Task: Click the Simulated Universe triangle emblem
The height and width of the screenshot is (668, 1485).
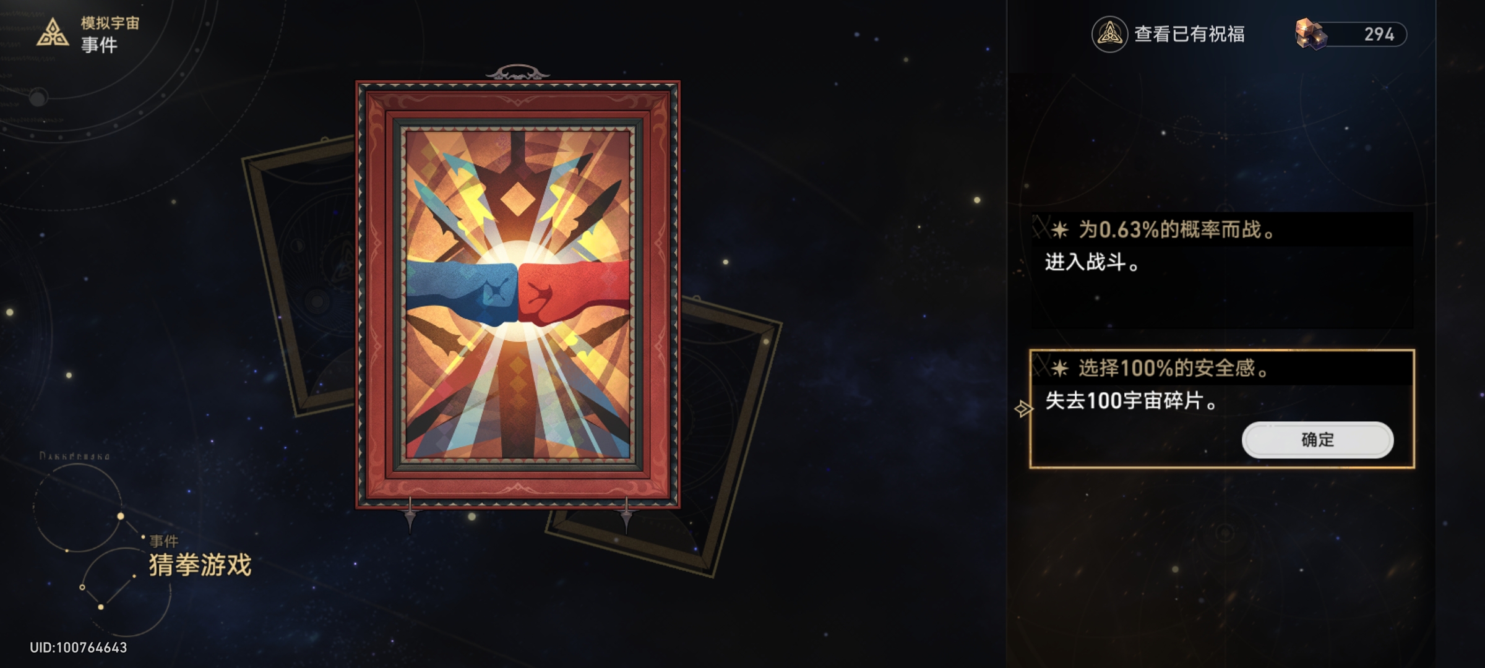Action: (x=53, y=33)
